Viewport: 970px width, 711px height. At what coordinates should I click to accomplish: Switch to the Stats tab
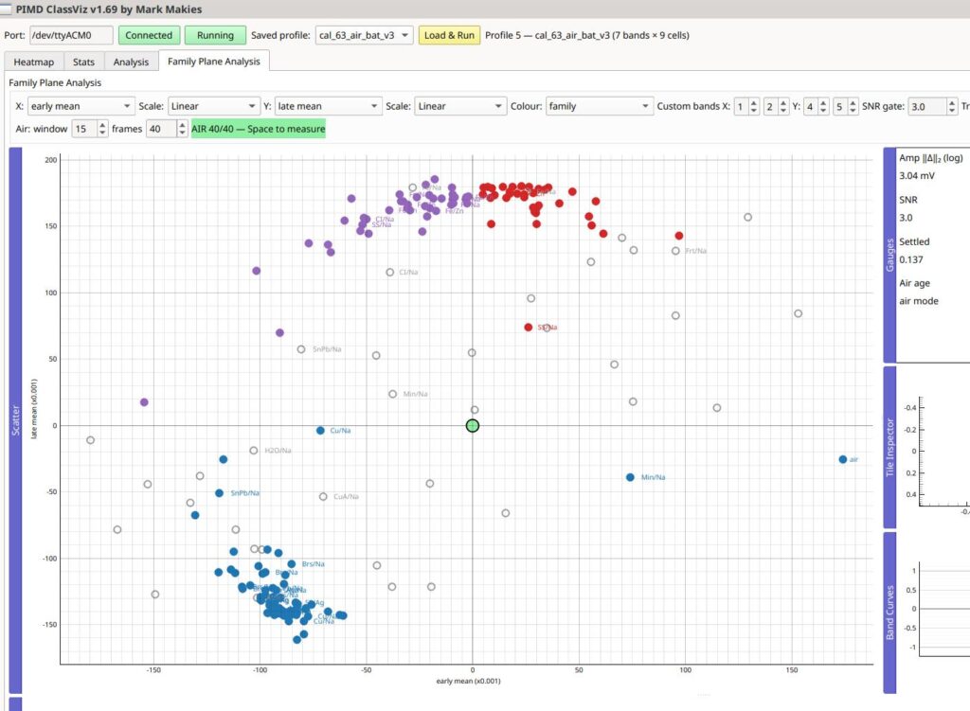tap(83, 62)
